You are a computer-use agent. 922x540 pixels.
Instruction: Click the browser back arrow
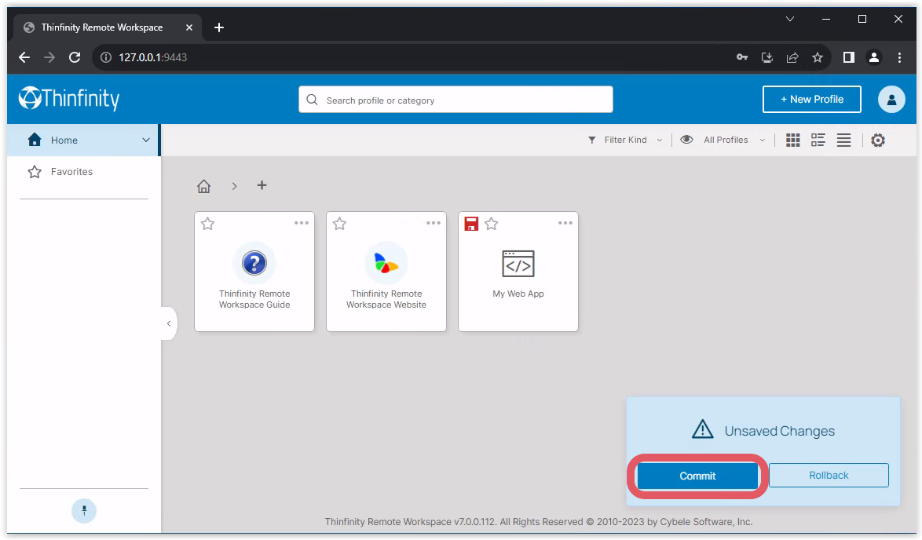coord(24,57)
